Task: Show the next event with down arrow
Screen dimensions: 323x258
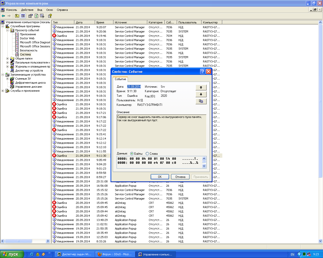Action: click(201, 94)
